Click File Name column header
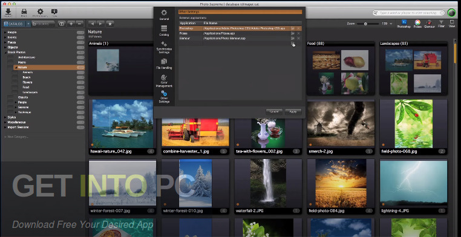Image resolution: width=461 pixels, height=237 pixels. (x=211, y=23)
